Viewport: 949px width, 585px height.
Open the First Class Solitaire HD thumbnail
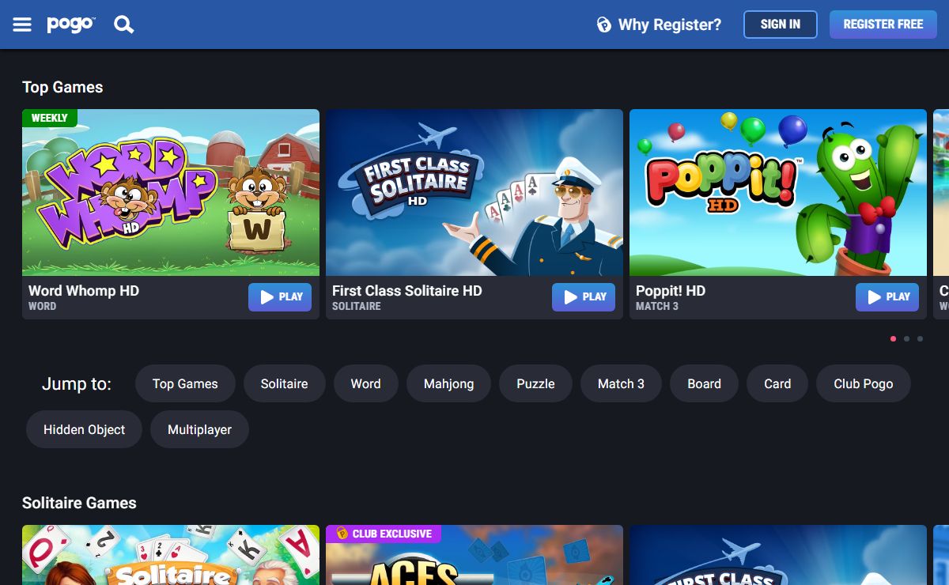(475, 192)
